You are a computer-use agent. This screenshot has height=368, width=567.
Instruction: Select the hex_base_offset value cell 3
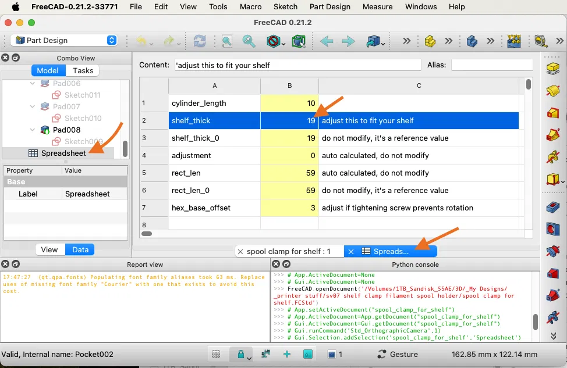pos(289,208)
